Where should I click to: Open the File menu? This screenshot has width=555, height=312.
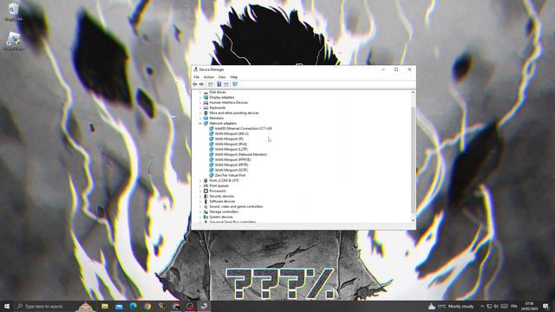click(x=197, y=77)
